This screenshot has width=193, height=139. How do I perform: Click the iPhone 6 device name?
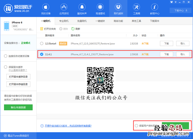[x=17, y=22]
